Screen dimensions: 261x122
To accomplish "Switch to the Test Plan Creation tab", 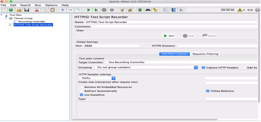I will coord(175,54).
